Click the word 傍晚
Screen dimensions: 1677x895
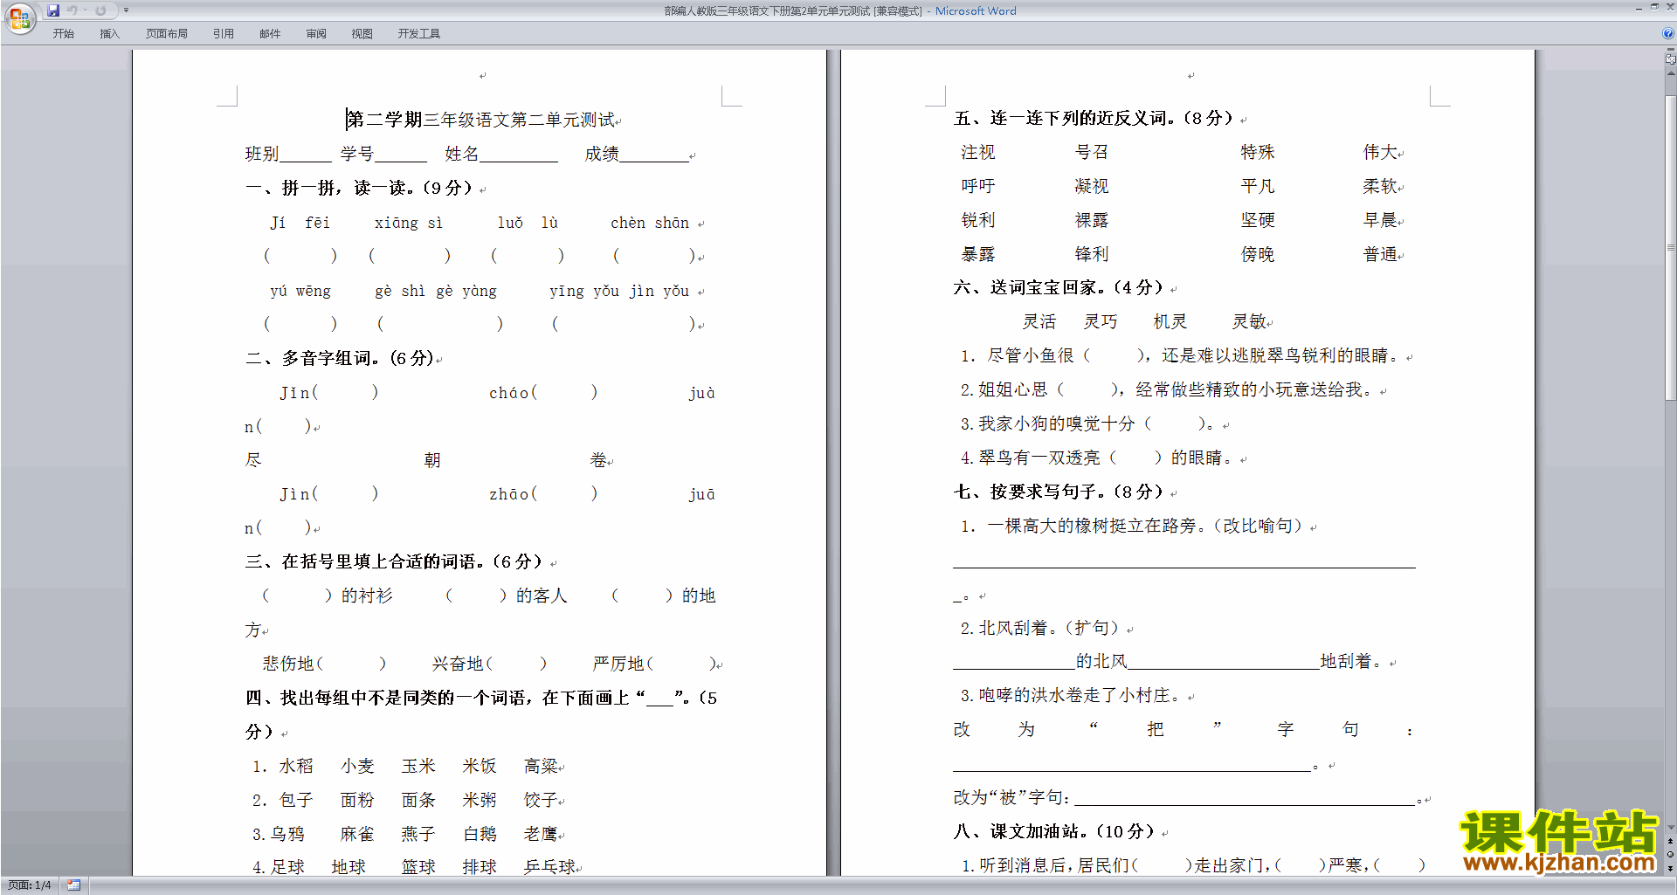point(1258,254)
